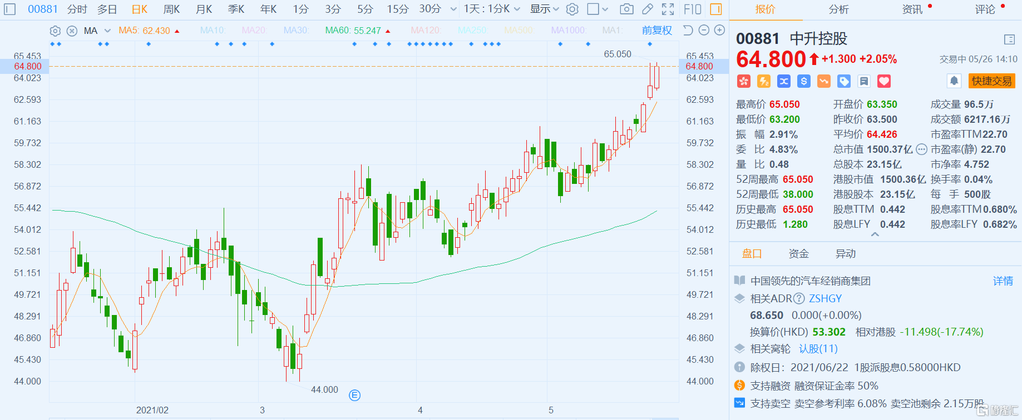Open the 详情 details link

point(1003,281)
